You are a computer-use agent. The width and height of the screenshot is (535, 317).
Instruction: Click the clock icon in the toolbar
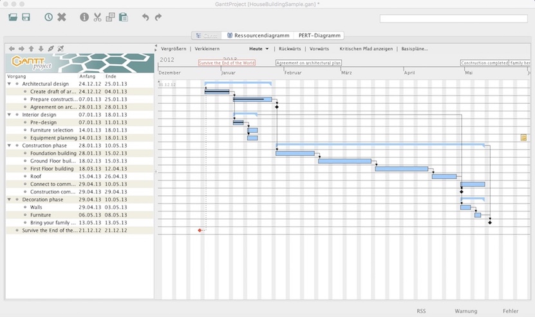click(x=48, y=17)
